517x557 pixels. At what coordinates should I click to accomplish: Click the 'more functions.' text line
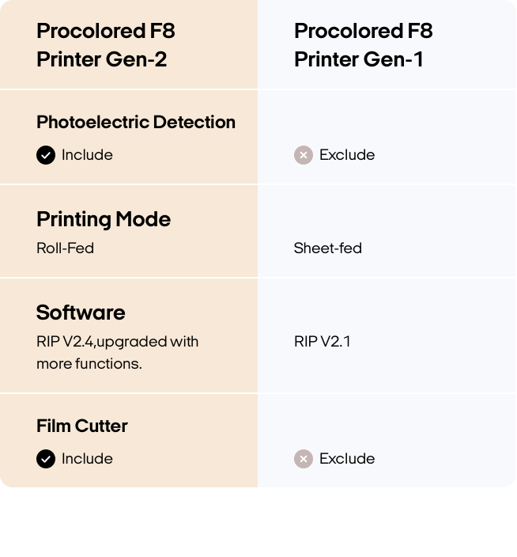point(89,364)
